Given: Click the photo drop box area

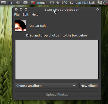Looking at the screenshot, I should point(57,60).
